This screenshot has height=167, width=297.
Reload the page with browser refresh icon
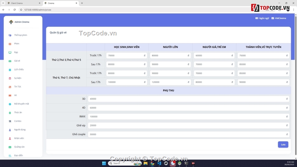pos(14,10)
